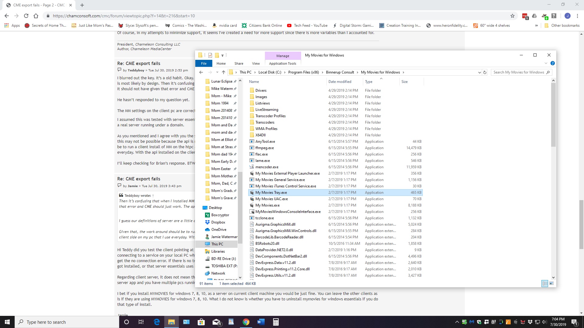The width and height of the screenshot is (584, 328).
Task: Open Calculator from taskbar
Action: point(276,322)
